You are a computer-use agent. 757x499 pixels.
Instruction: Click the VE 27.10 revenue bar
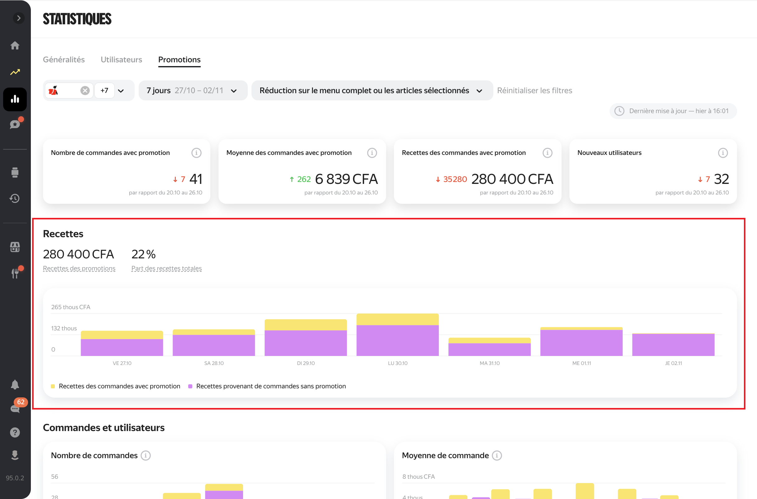coord(122,343)
